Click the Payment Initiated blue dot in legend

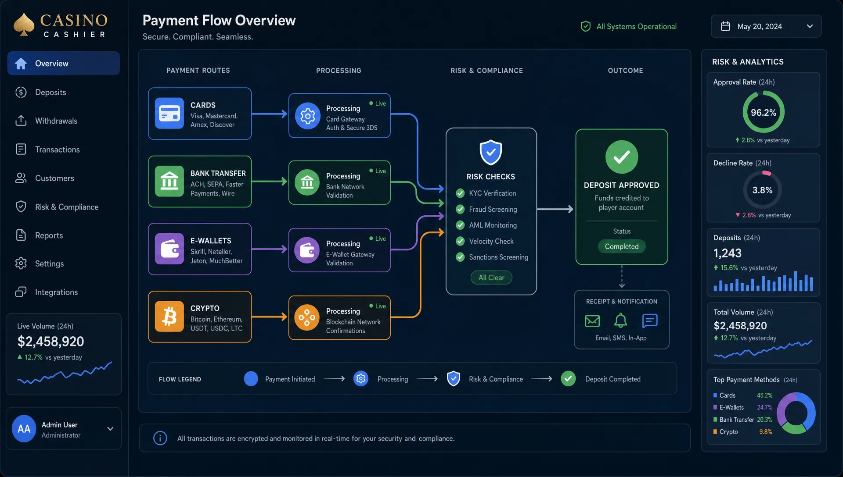[x=251, y=378]
